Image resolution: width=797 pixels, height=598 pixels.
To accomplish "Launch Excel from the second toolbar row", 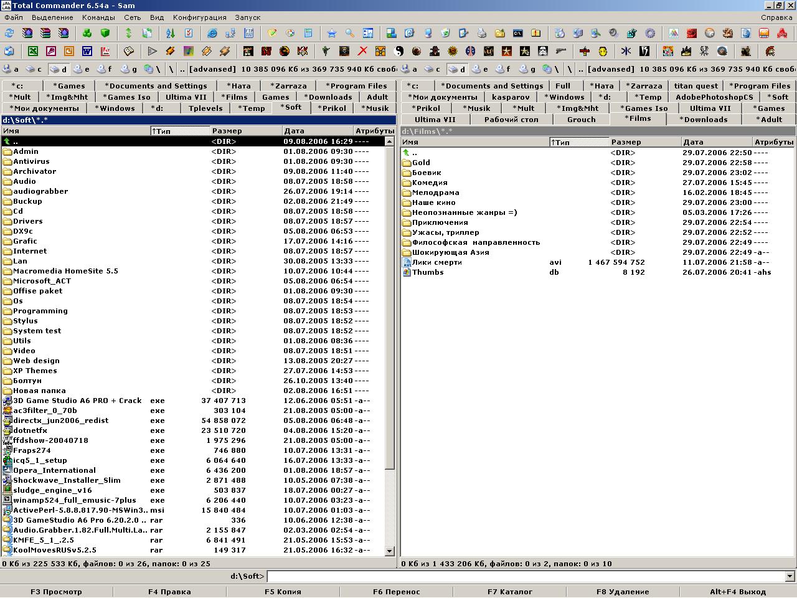I will 32,51.
